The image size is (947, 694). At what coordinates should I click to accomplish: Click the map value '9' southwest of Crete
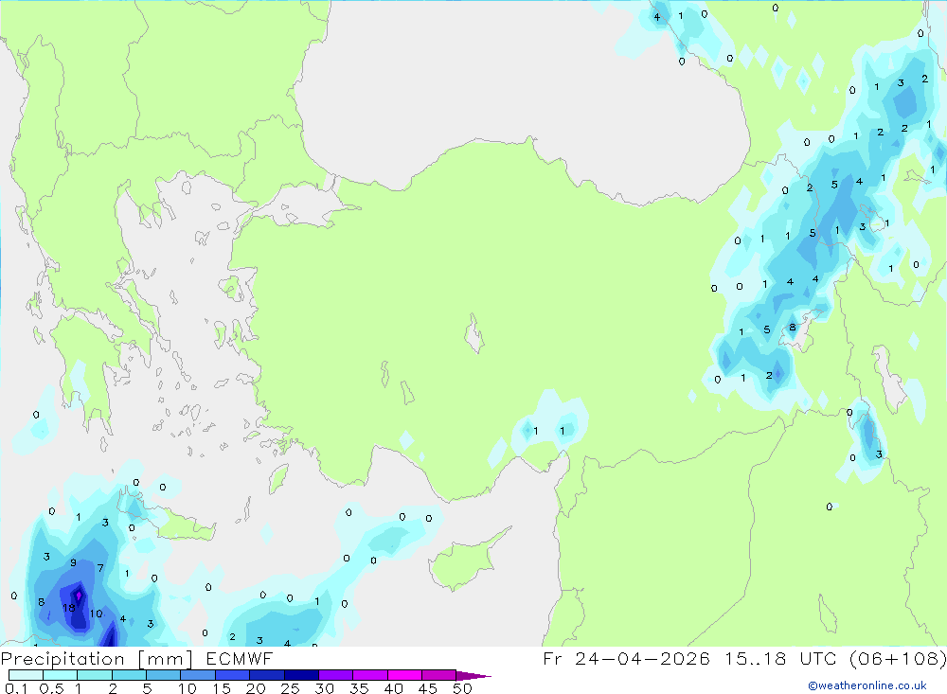coord(73,563)
